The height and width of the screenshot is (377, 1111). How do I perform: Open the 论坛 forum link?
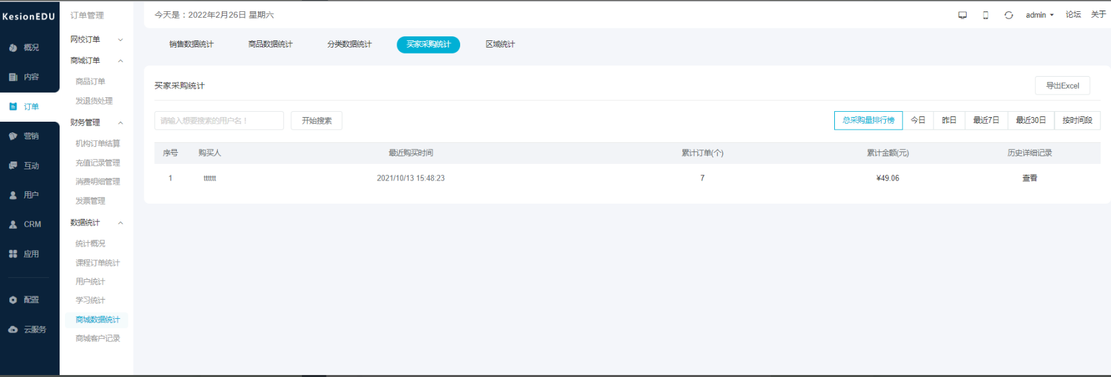(x=1073, y=15)
